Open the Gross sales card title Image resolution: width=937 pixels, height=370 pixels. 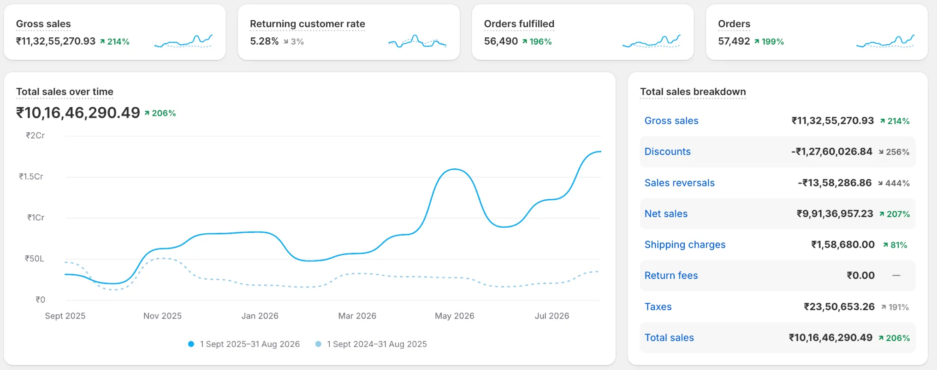pyautogui.click(x=43, y=24)
